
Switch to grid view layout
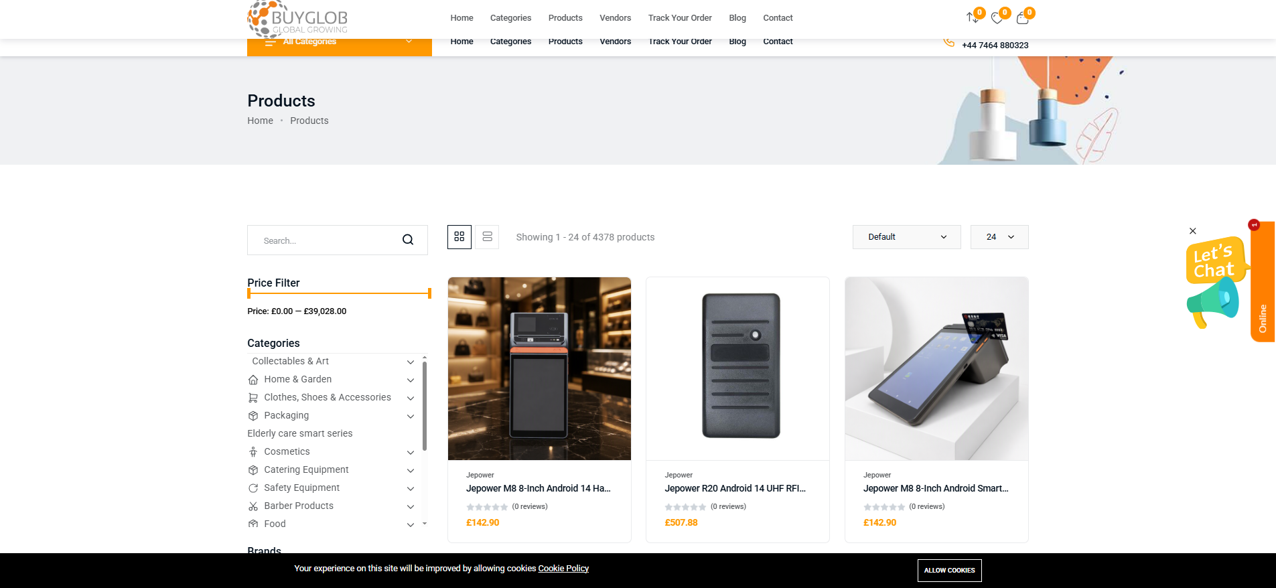(x=459, y=237)
